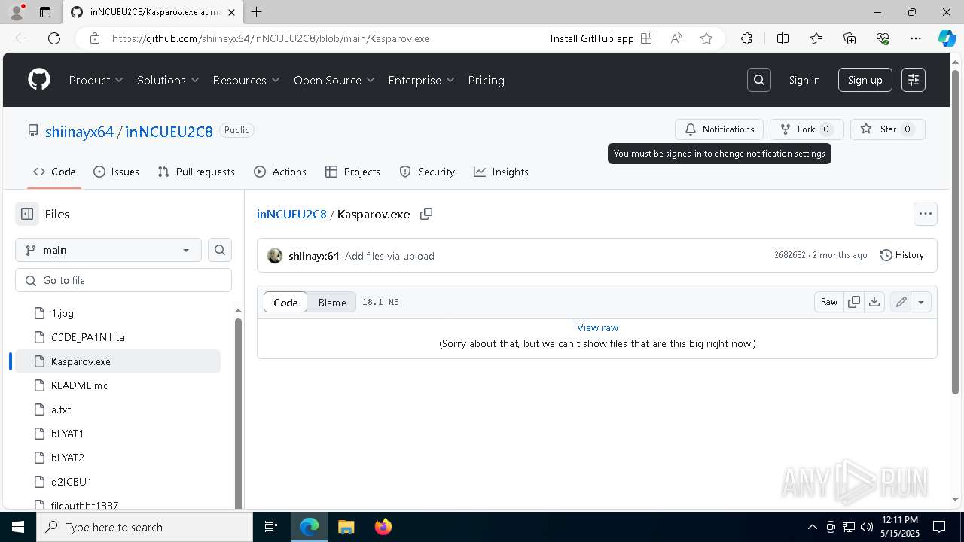Open Windows Start menu
This screenshot has width=964, height=542.
coord(18,527)
